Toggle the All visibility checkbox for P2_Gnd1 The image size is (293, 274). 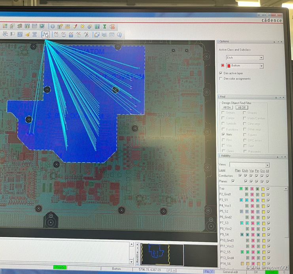268,194
